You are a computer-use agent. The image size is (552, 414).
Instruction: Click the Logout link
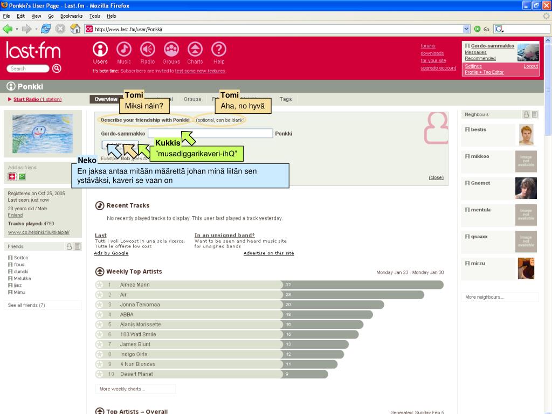530,66
